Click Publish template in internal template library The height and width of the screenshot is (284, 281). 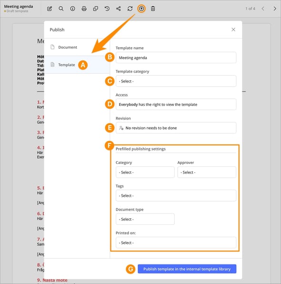pos(187,269)
